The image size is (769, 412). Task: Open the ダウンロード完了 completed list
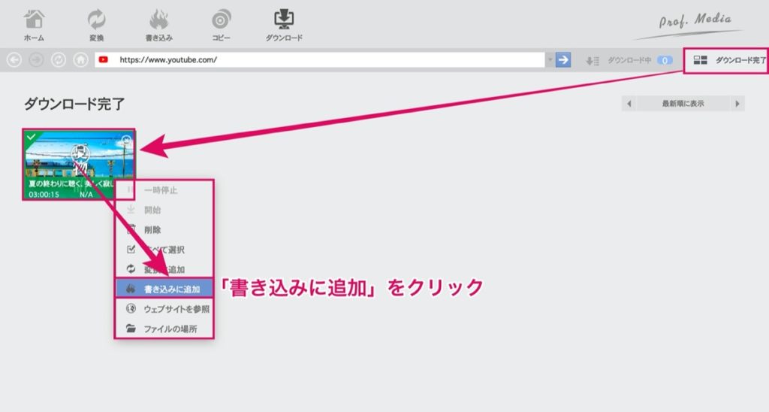(728, 60)
